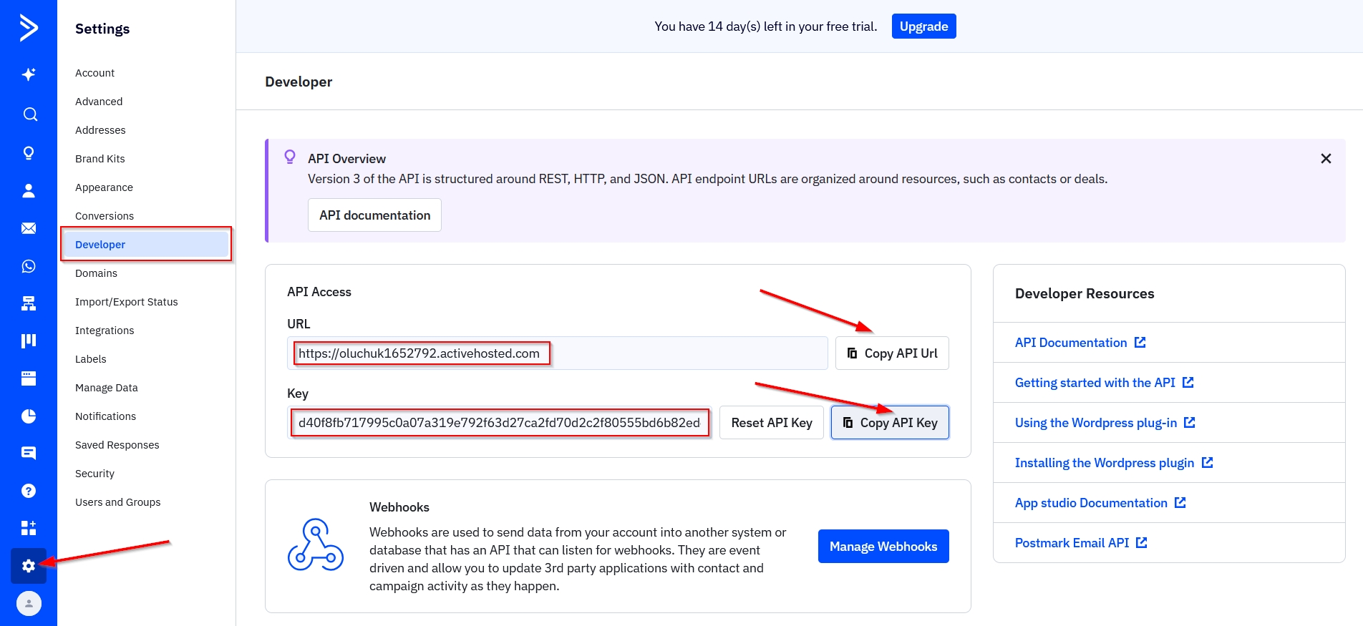
Task: Open Labels settings
Action: pos(91,359)
